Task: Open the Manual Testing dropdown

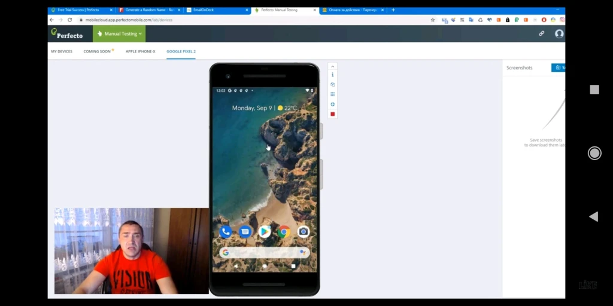Action: click(x=119, y=33)
